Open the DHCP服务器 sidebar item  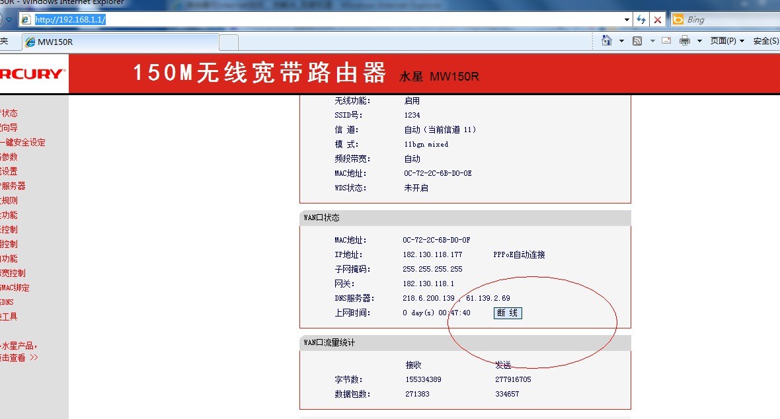(x=13, y=186)
